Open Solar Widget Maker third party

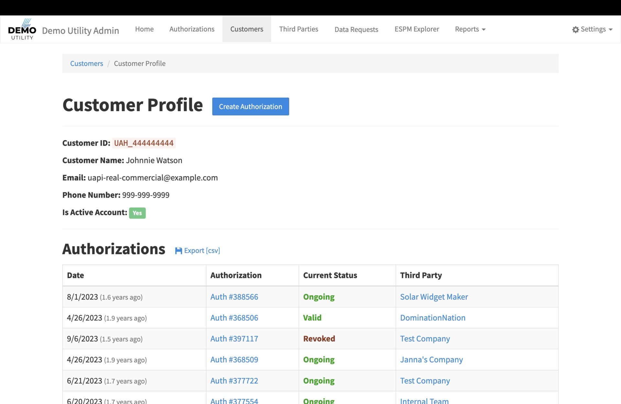click(x=434, y=297)
